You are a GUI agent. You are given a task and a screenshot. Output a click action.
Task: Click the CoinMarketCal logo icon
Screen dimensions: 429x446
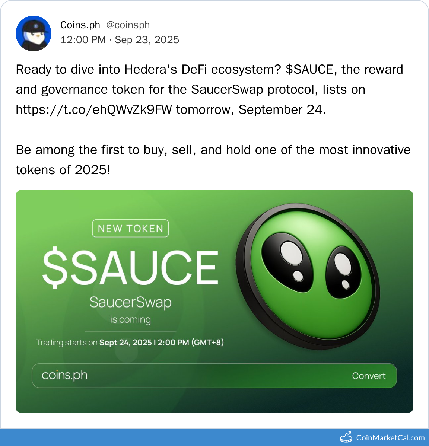[x=346, y=437]
